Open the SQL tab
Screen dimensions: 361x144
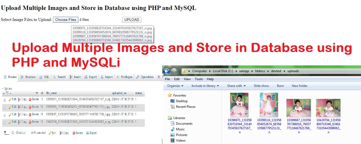tap(44, 77)
